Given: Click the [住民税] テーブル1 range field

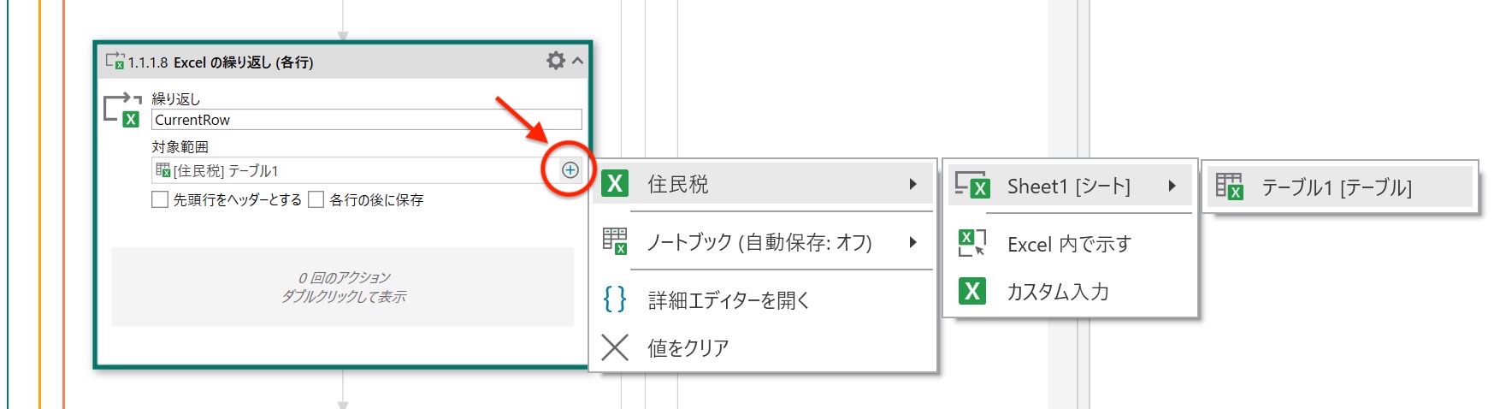Looking at the screenshot, I should pos(355,170).
